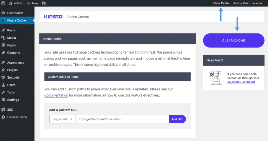Open the Kinsta Cache menu item
268x141 pixels.
16,20
